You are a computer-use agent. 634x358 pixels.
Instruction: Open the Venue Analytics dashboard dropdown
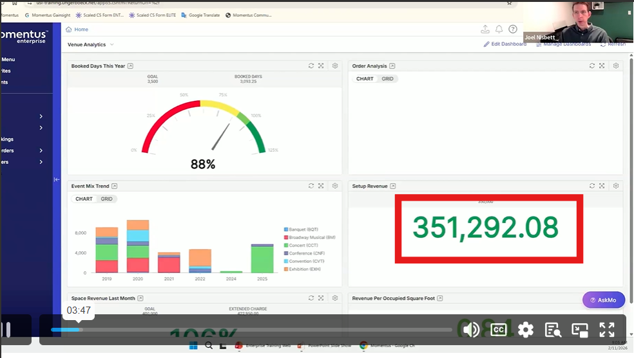tap(91, 44)
